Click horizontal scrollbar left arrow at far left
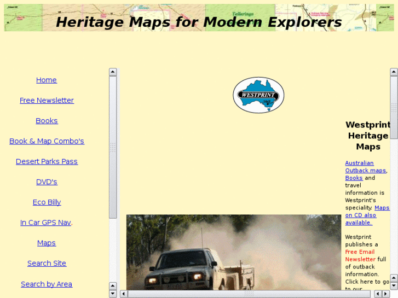The image size is (398, 298). 124,294
